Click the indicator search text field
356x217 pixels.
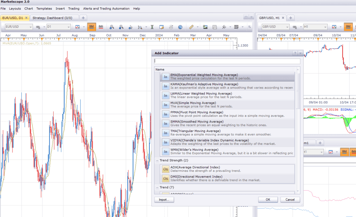(x=227, y=61)
